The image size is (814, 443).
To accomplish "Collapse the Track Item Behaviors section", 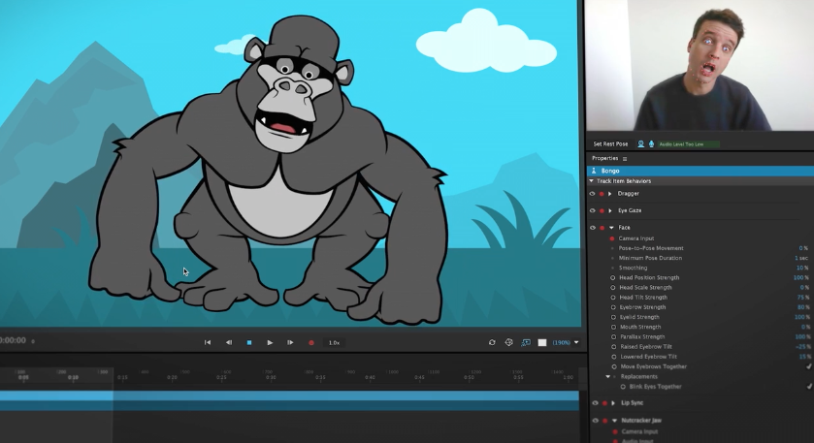I will 591,181.
